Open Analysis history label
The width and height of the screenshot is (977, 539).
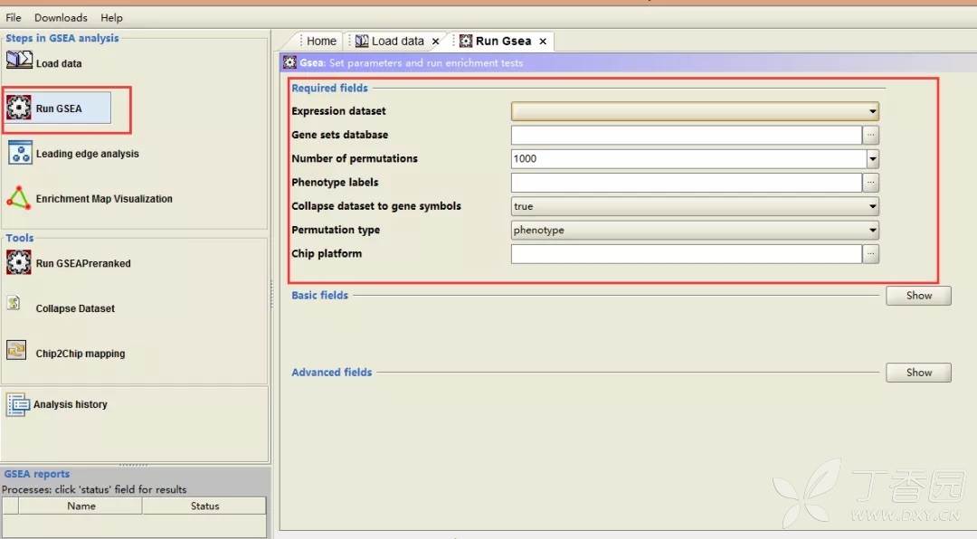[x=70, y=404]
